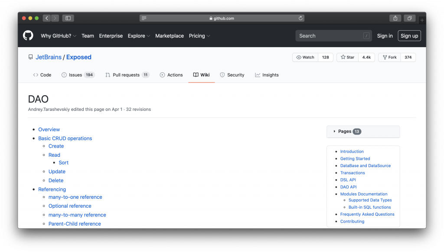
Task: Open the Exposed repository link
Action: click(x=79, y=57)
